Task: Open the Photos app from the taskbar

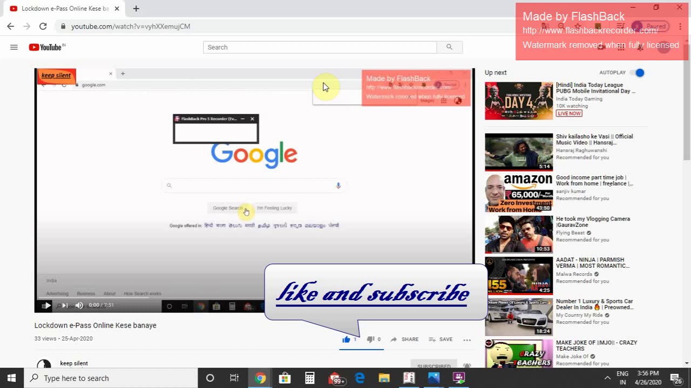Action: coord(434,378)
